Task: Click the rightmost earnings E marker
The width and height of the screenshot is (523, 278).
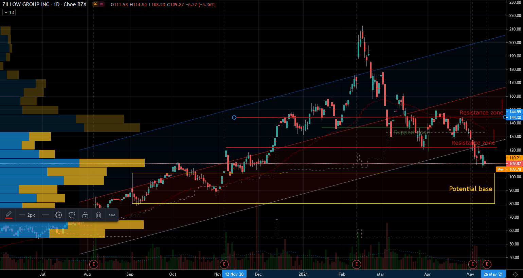Action: pos(487,264)
